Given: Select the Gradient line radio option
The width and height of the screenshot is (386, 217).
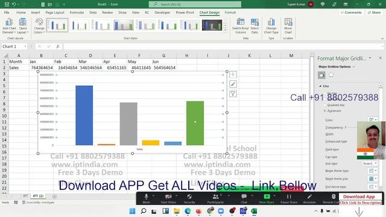Looking at the screenshot, I should click(325, 105).
